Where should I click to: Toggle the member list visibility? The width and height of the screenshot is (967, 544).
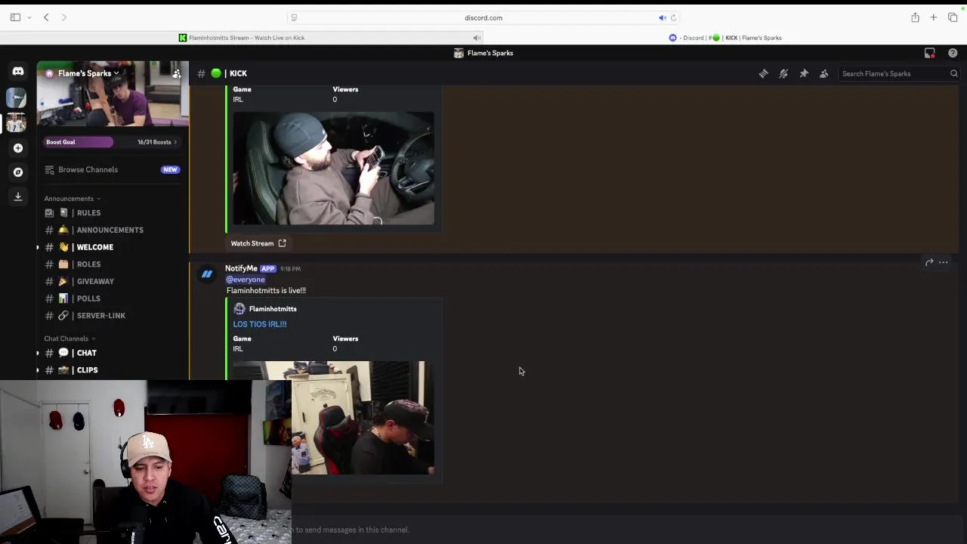[824, 73]
